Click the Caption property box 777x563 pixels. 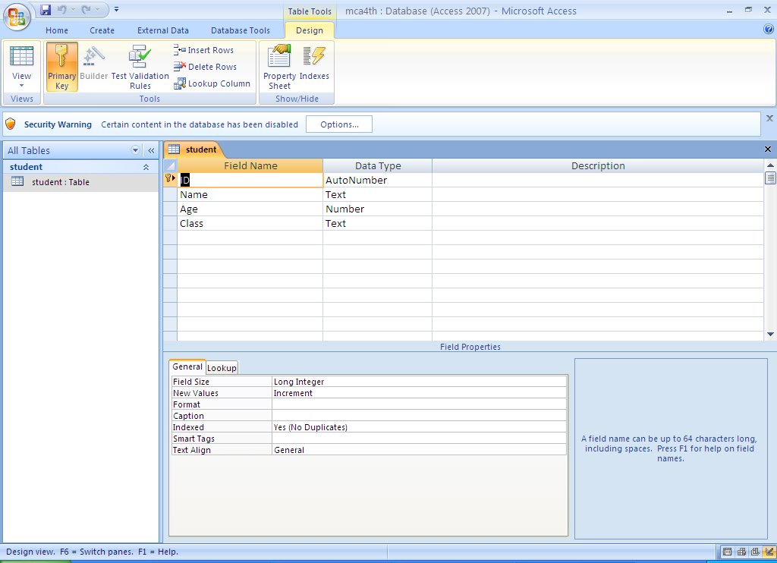coord(419,416)
